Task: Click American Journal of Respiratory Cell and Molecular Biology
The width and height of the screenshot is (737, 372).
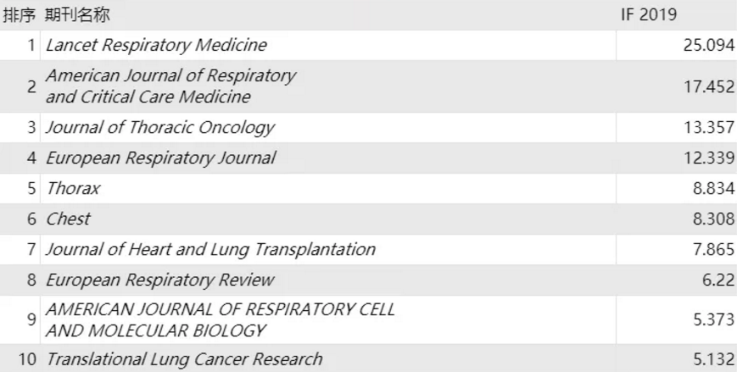Action: point(220,319)
